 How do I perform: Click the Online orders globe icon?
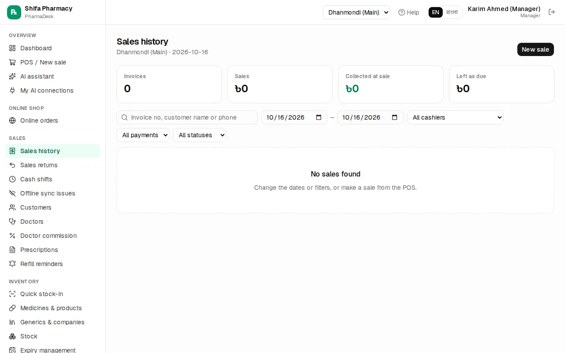pyautogui.click(x=12, y=120)
